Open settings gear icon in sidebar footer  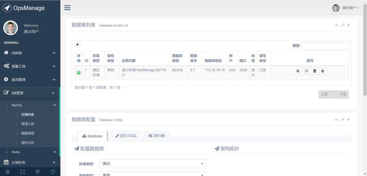tap(7, 172)
